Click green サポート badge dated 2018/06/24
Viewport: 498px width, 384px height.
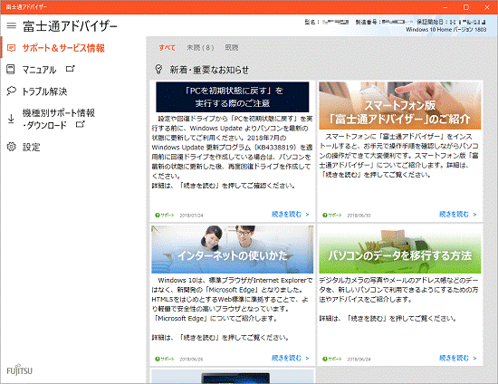pos(332,359)
